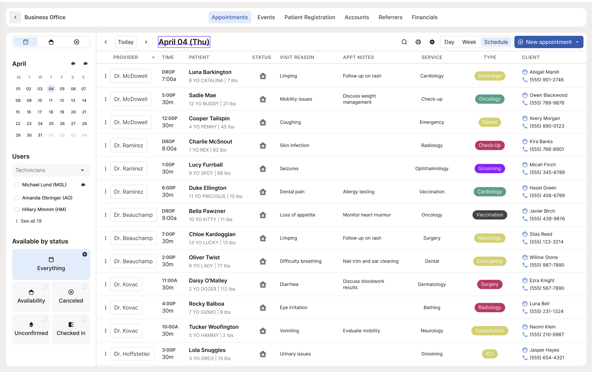Click the purple Grooming type badge
This screenshot has width=592, height=372.
tap(489, 168)
